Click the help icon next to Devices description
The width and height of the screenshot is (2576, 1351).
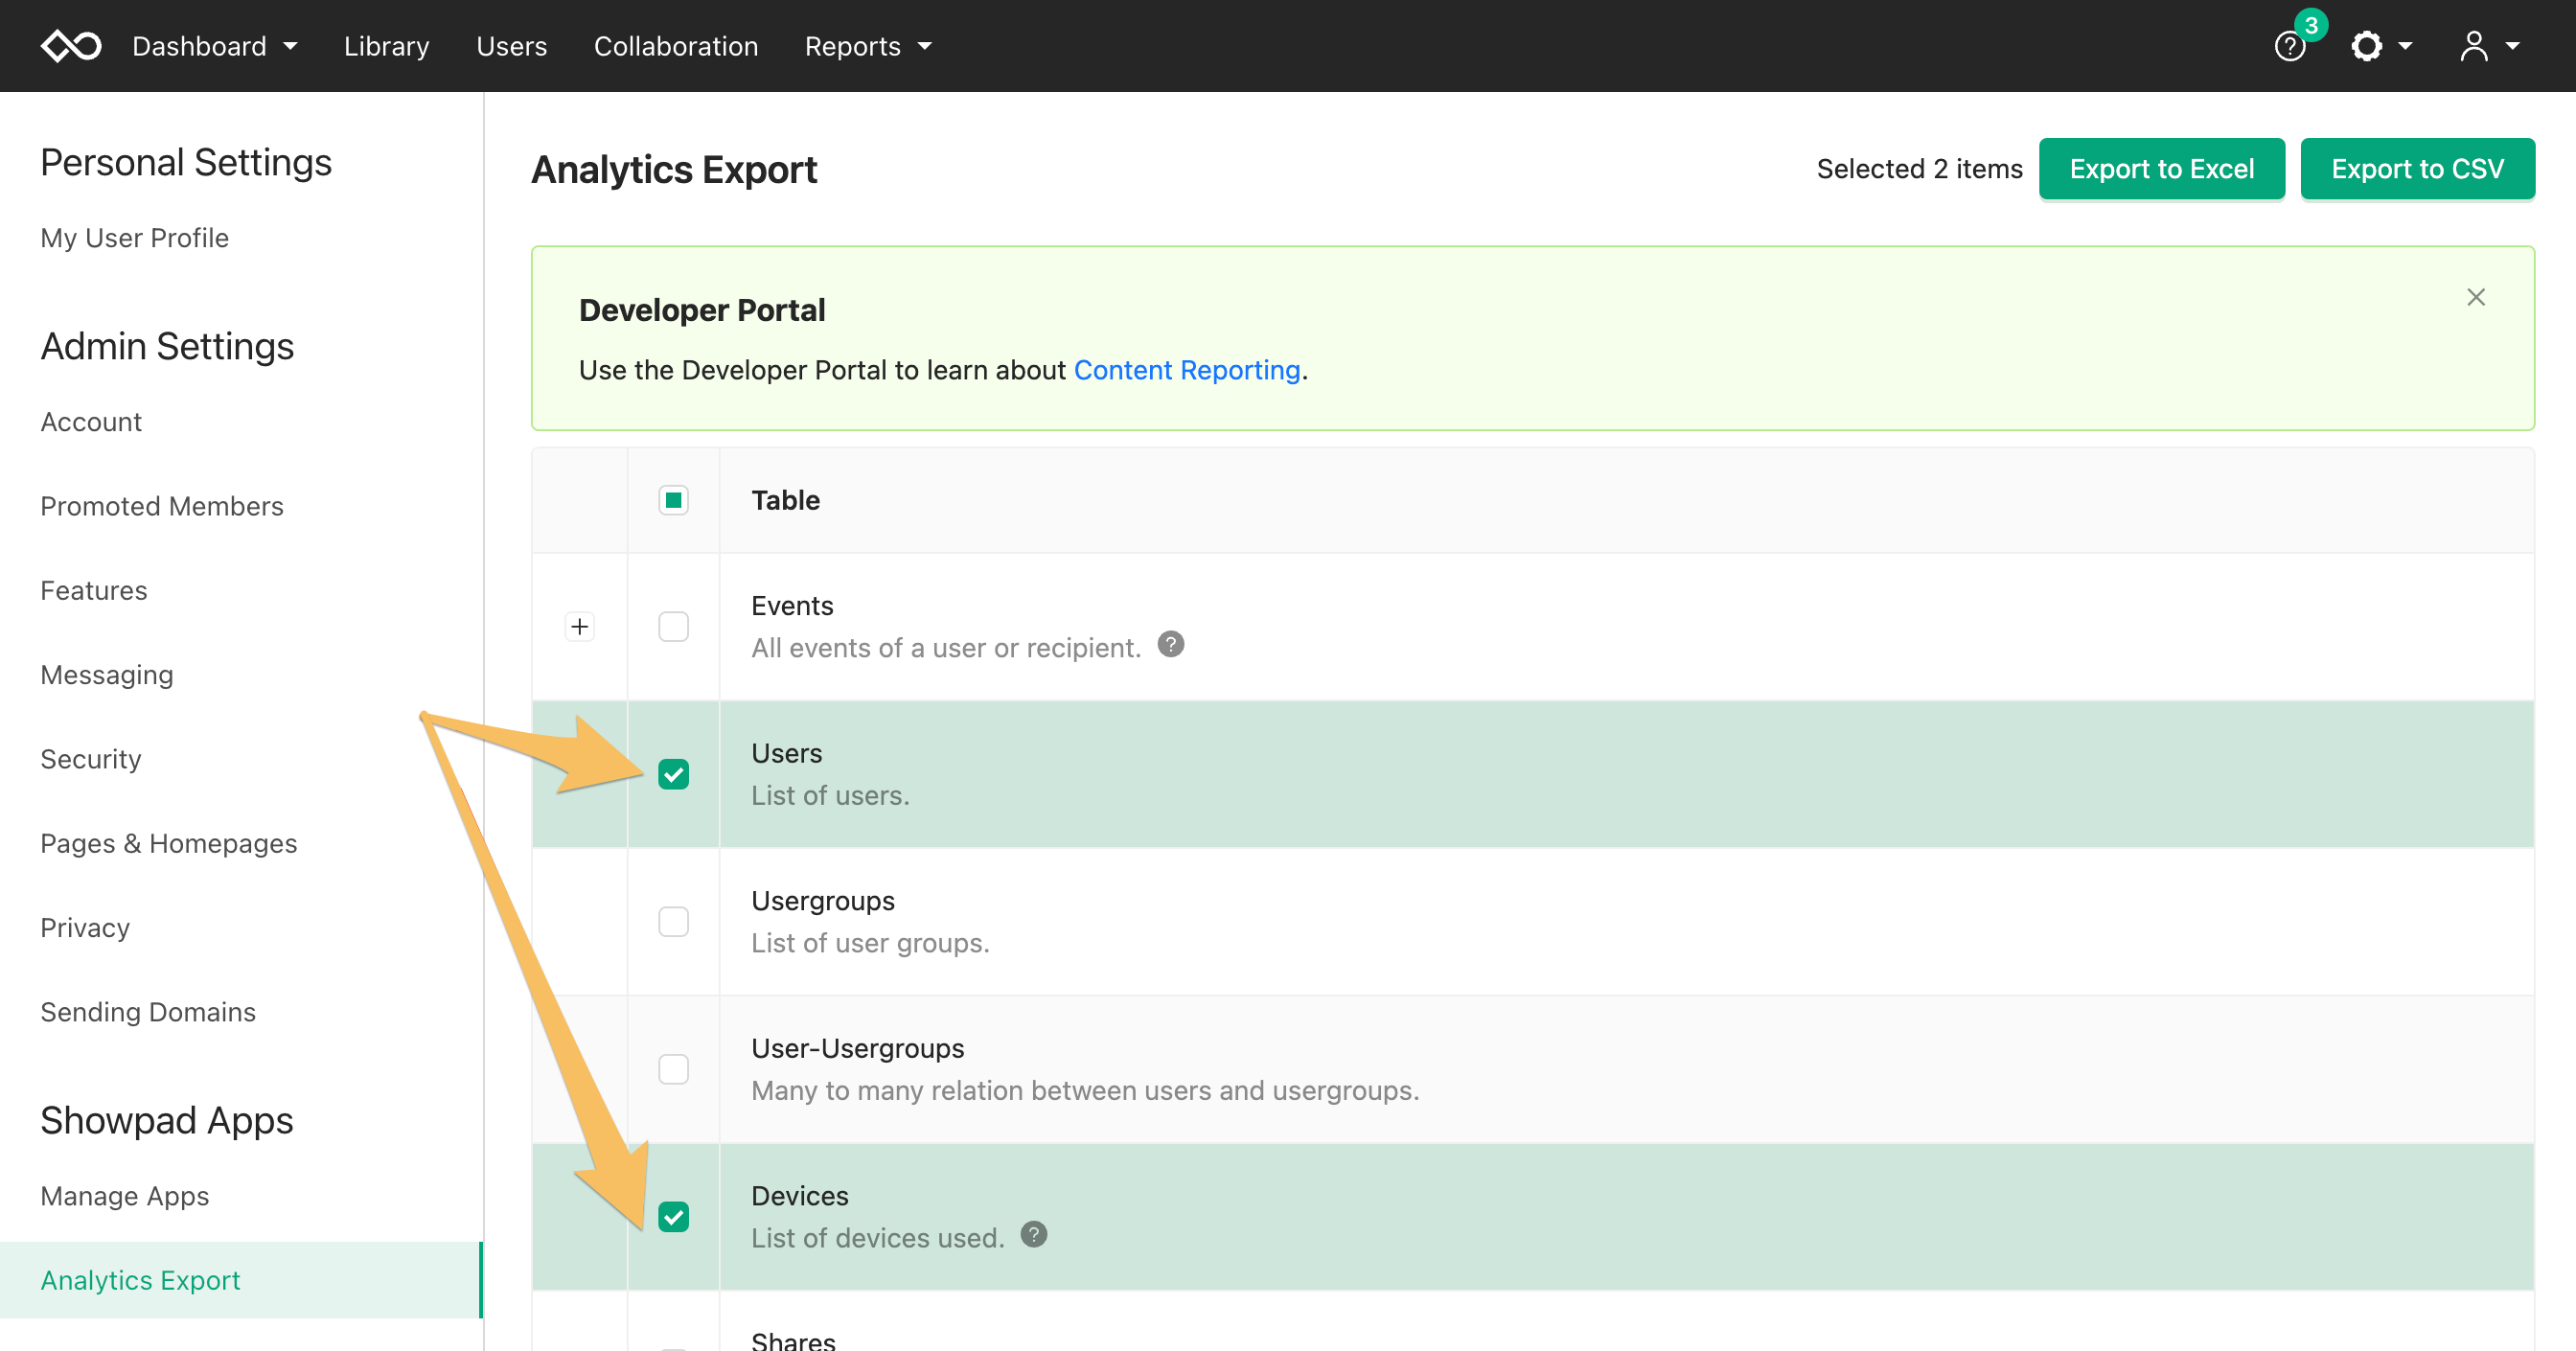point(1033,1235)
